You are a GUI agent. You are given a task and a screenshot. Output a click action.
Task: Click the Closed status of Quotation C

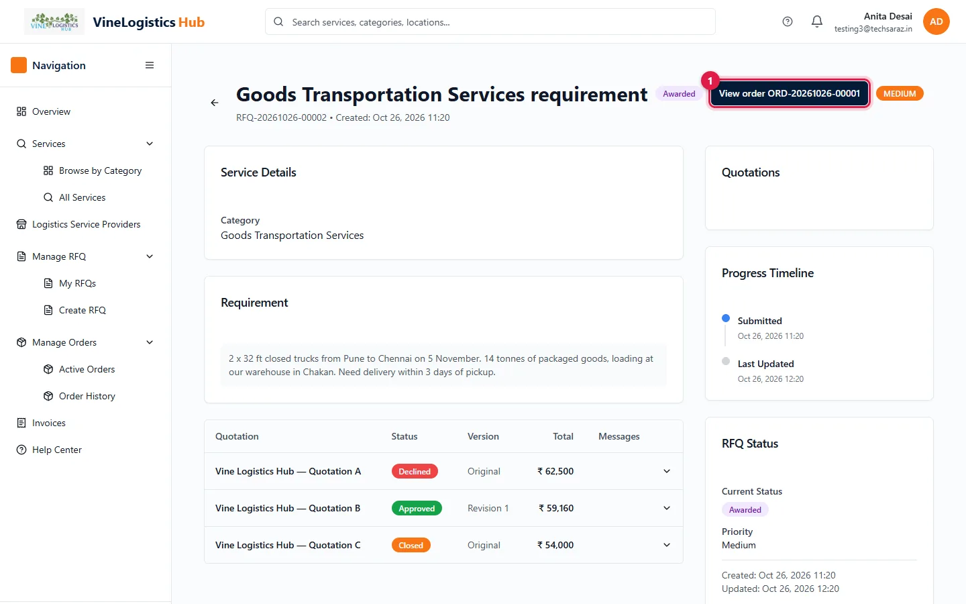click(x=411, y=546)
